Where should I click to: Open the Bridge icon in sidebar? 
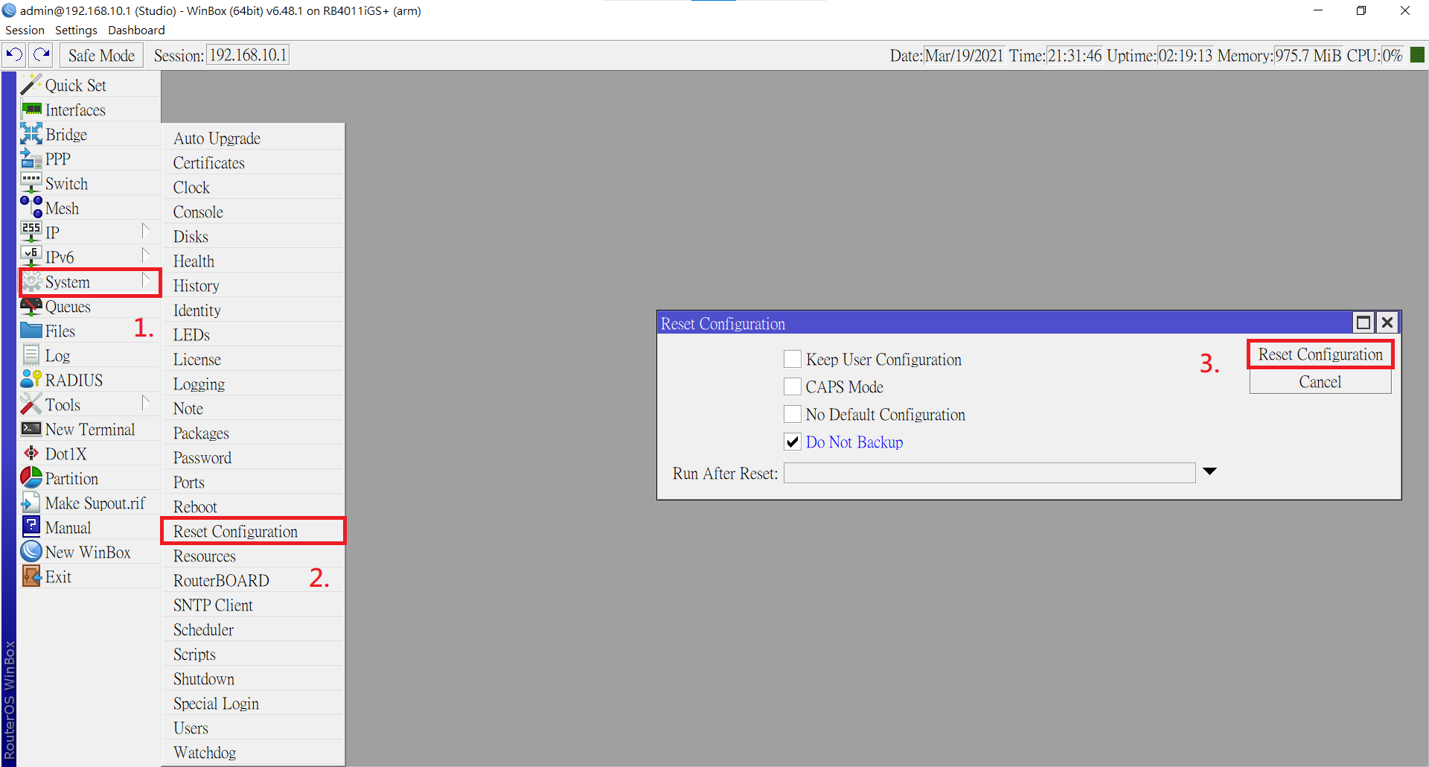tap(31, 134)
